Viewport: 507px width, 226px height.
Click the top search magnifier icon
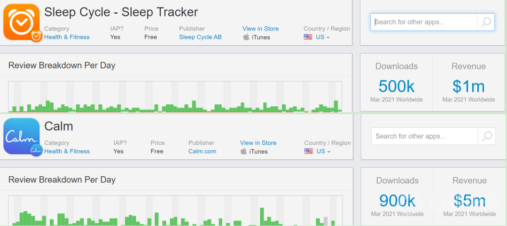(x=486, y=22)
